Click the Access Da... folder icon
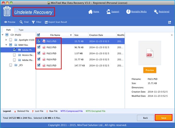The height and width of the screenshot is (128, 175). point(20,55)
